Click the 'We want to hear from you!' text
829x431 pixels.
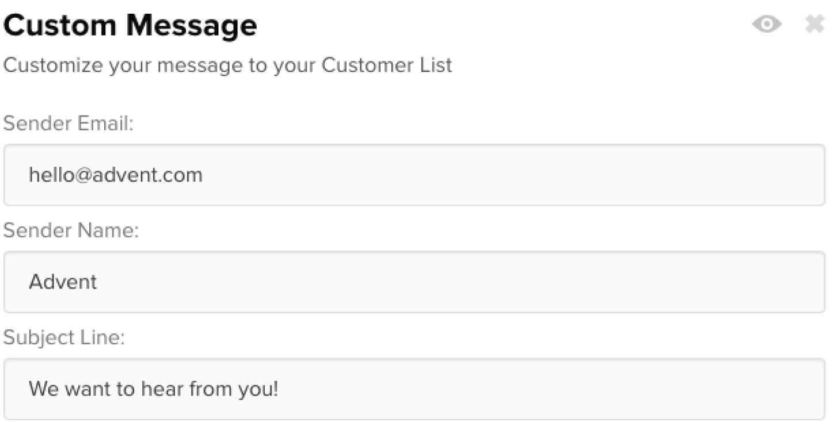tap(154, 390)
